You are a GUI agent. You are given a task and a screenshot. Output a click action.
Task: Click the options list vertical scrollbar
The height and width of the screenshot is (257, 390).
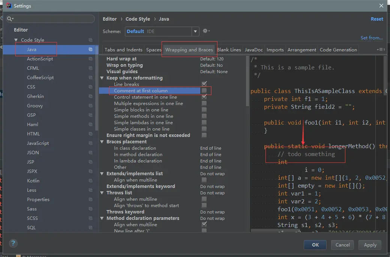click(x=247, y=81)
